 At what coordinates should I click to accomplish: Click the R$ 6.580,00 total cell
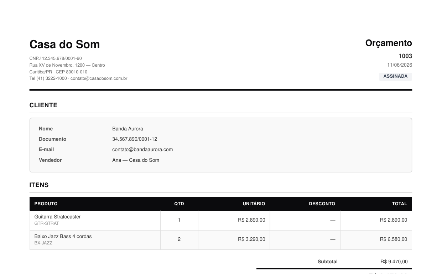tap(394, 239)
